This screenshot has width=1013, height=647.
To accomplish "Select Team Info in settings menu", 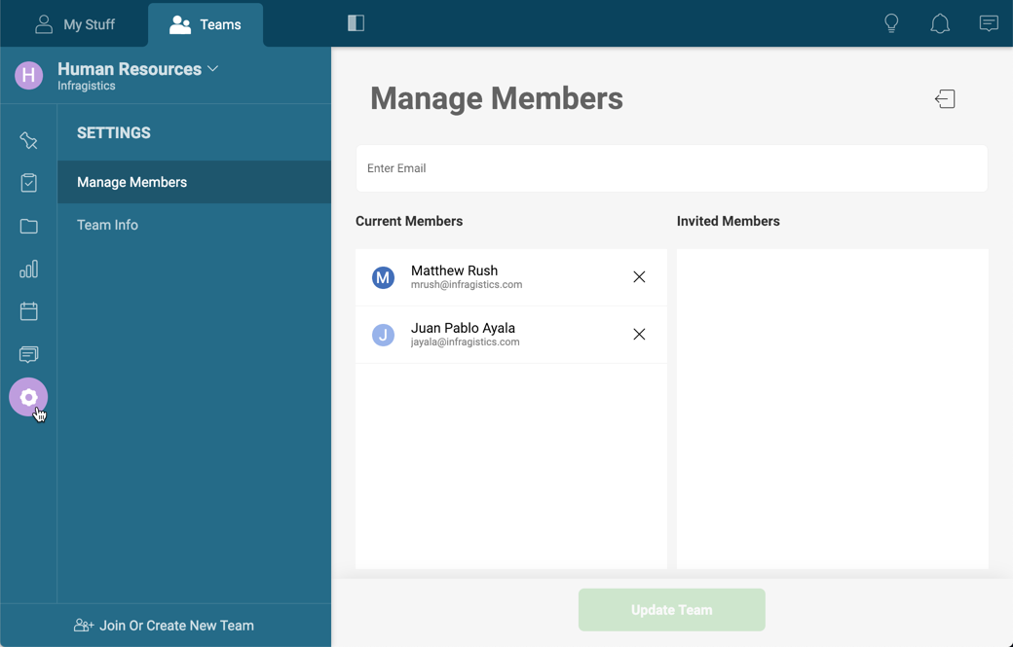I will coord(107,225).
